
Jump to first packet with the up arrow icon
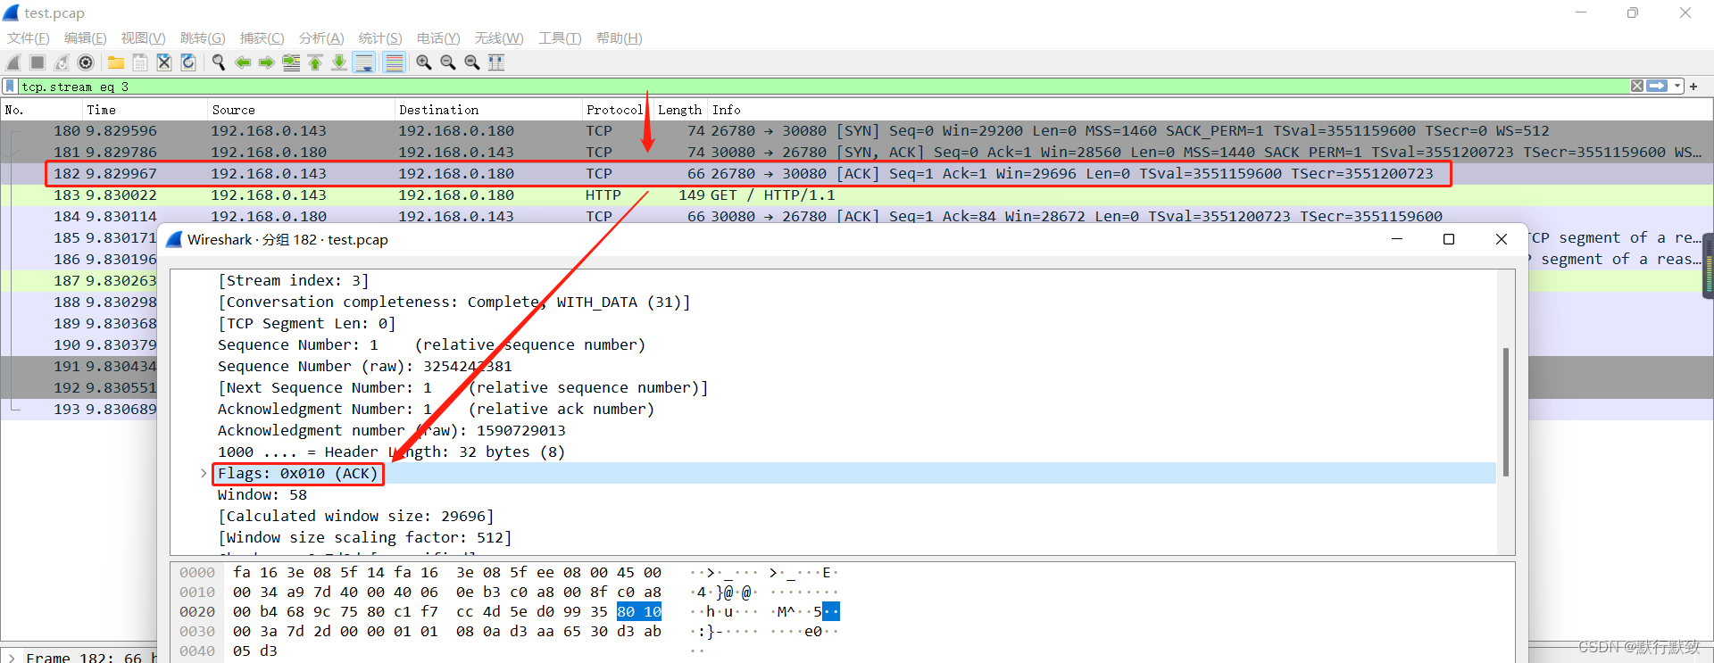click(x=315, y=62)
